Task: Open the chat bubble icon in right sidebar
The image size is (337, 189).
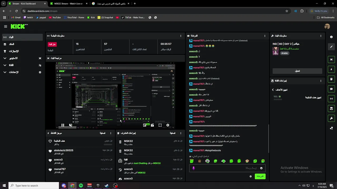Action: click(x=331, y=89)
